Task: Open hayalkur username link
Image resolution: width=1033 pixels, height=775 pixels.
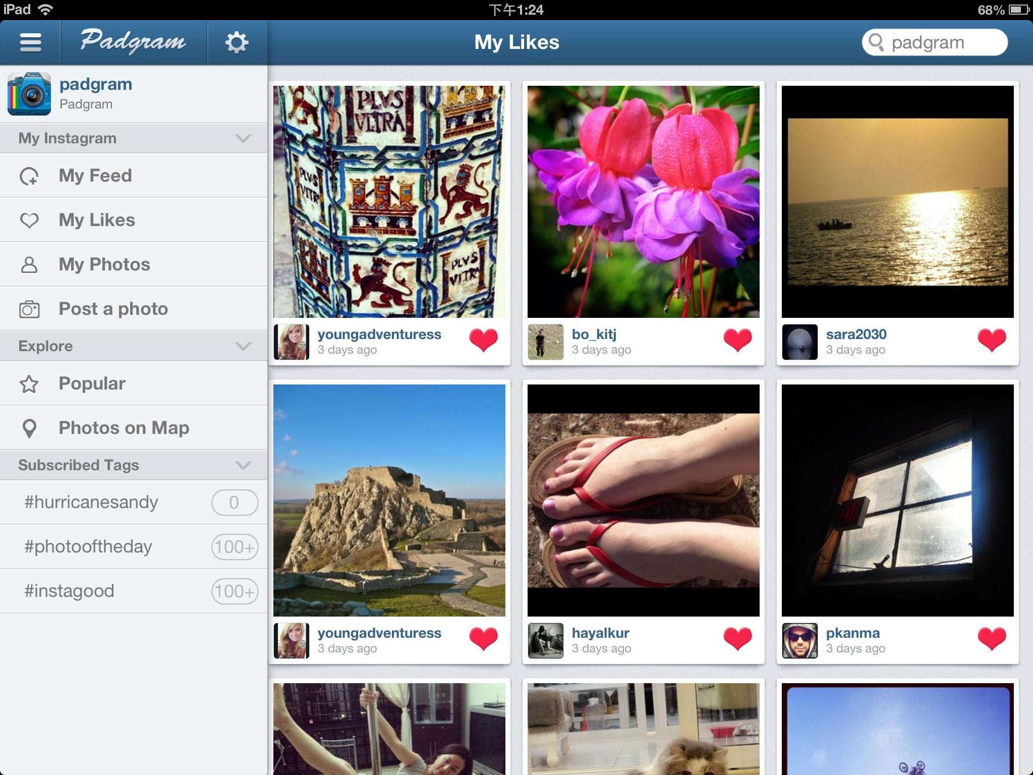Action: (x=601, y=633)
